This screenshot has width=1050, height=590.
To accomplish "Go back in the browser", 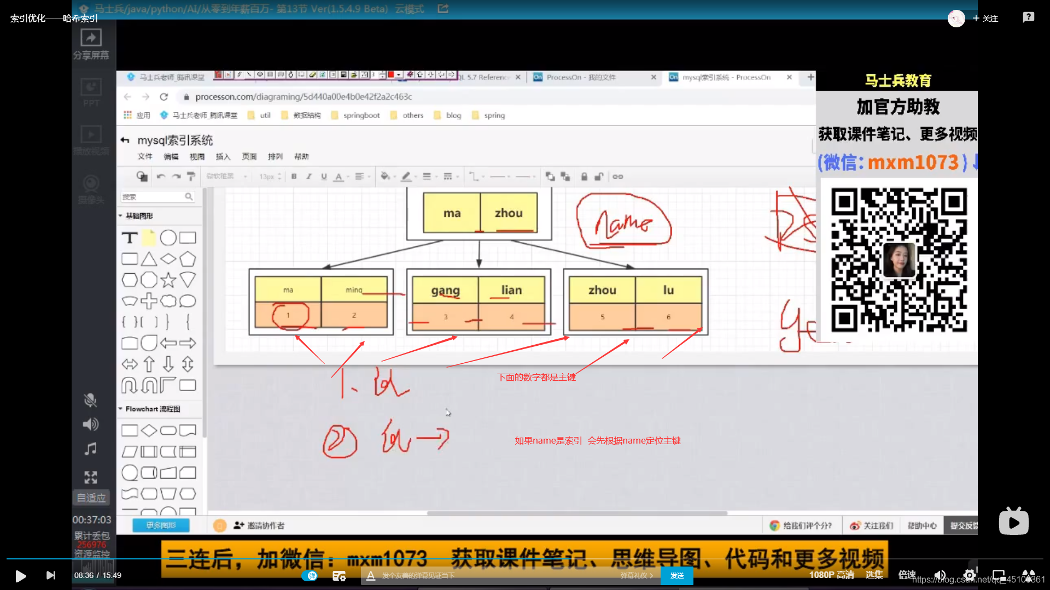I will coord(127,97).
